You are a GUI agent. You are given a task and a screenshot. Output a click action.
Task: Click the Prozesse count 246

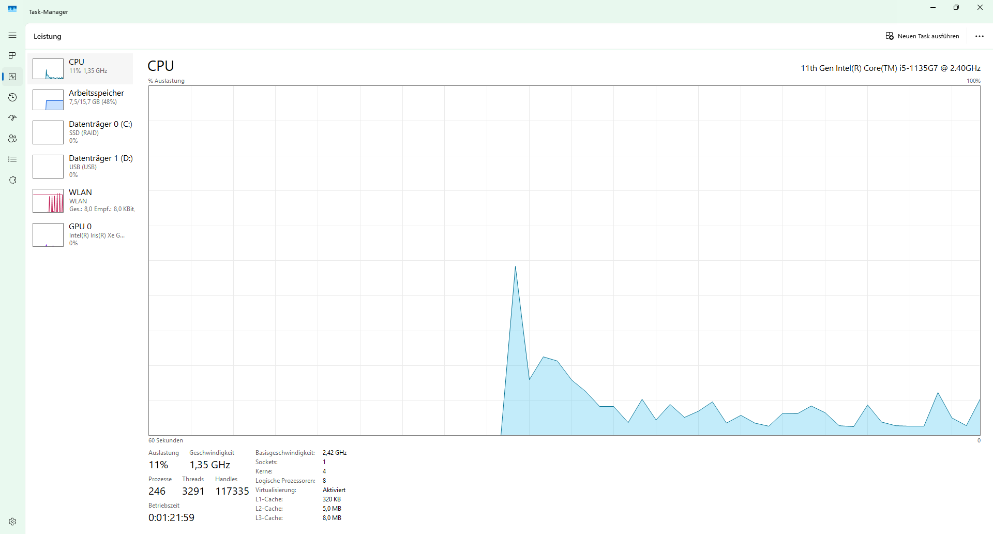(x=157, y=491)
